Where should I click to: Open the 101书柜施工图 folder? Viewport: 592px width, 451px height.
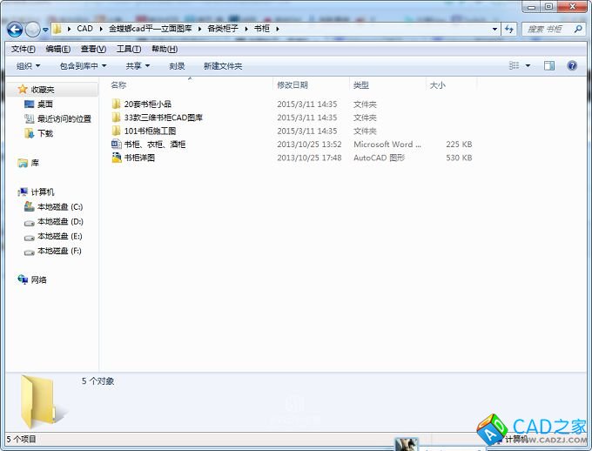point(150,131)
